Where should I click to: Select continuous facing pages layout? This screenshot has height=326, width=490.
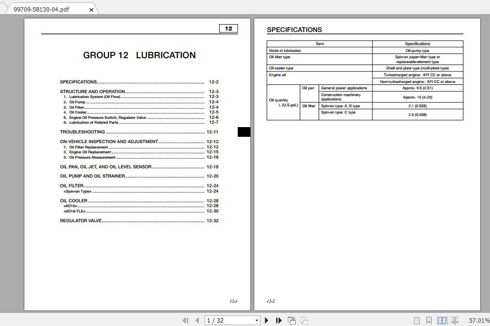(x=455, y=320)
